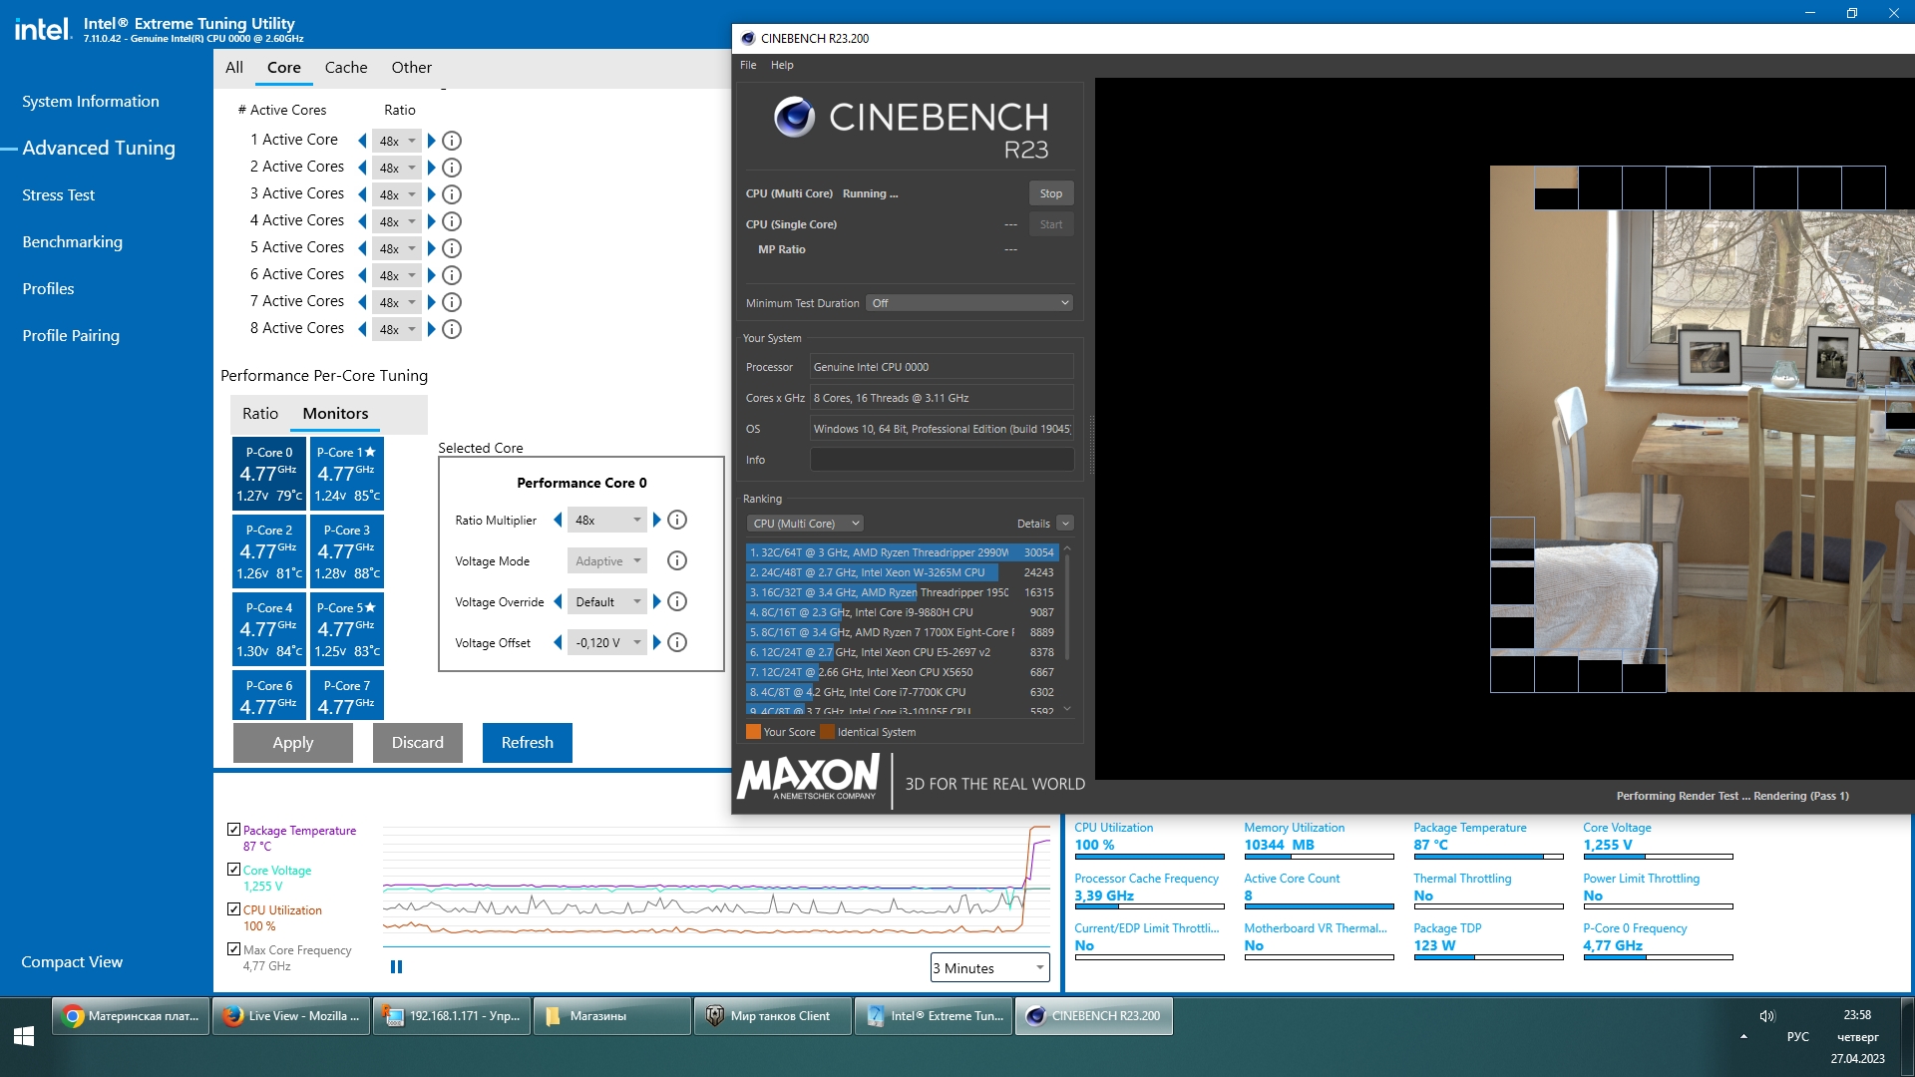Click info icon beside Voltage Mode

tap(677, 561)
